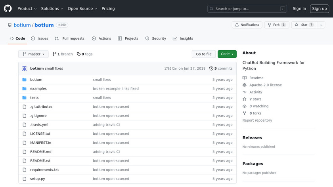View the 8 forks link

[255, 113]
